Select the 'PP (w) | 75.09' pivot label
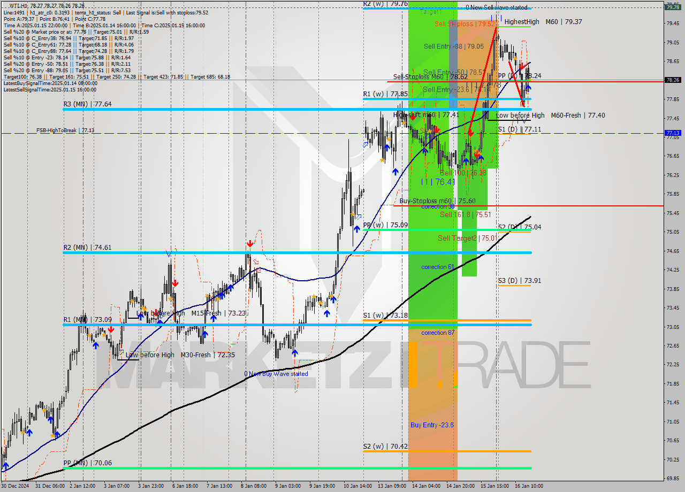Screen dimensions: 685x492 point(385,225)
